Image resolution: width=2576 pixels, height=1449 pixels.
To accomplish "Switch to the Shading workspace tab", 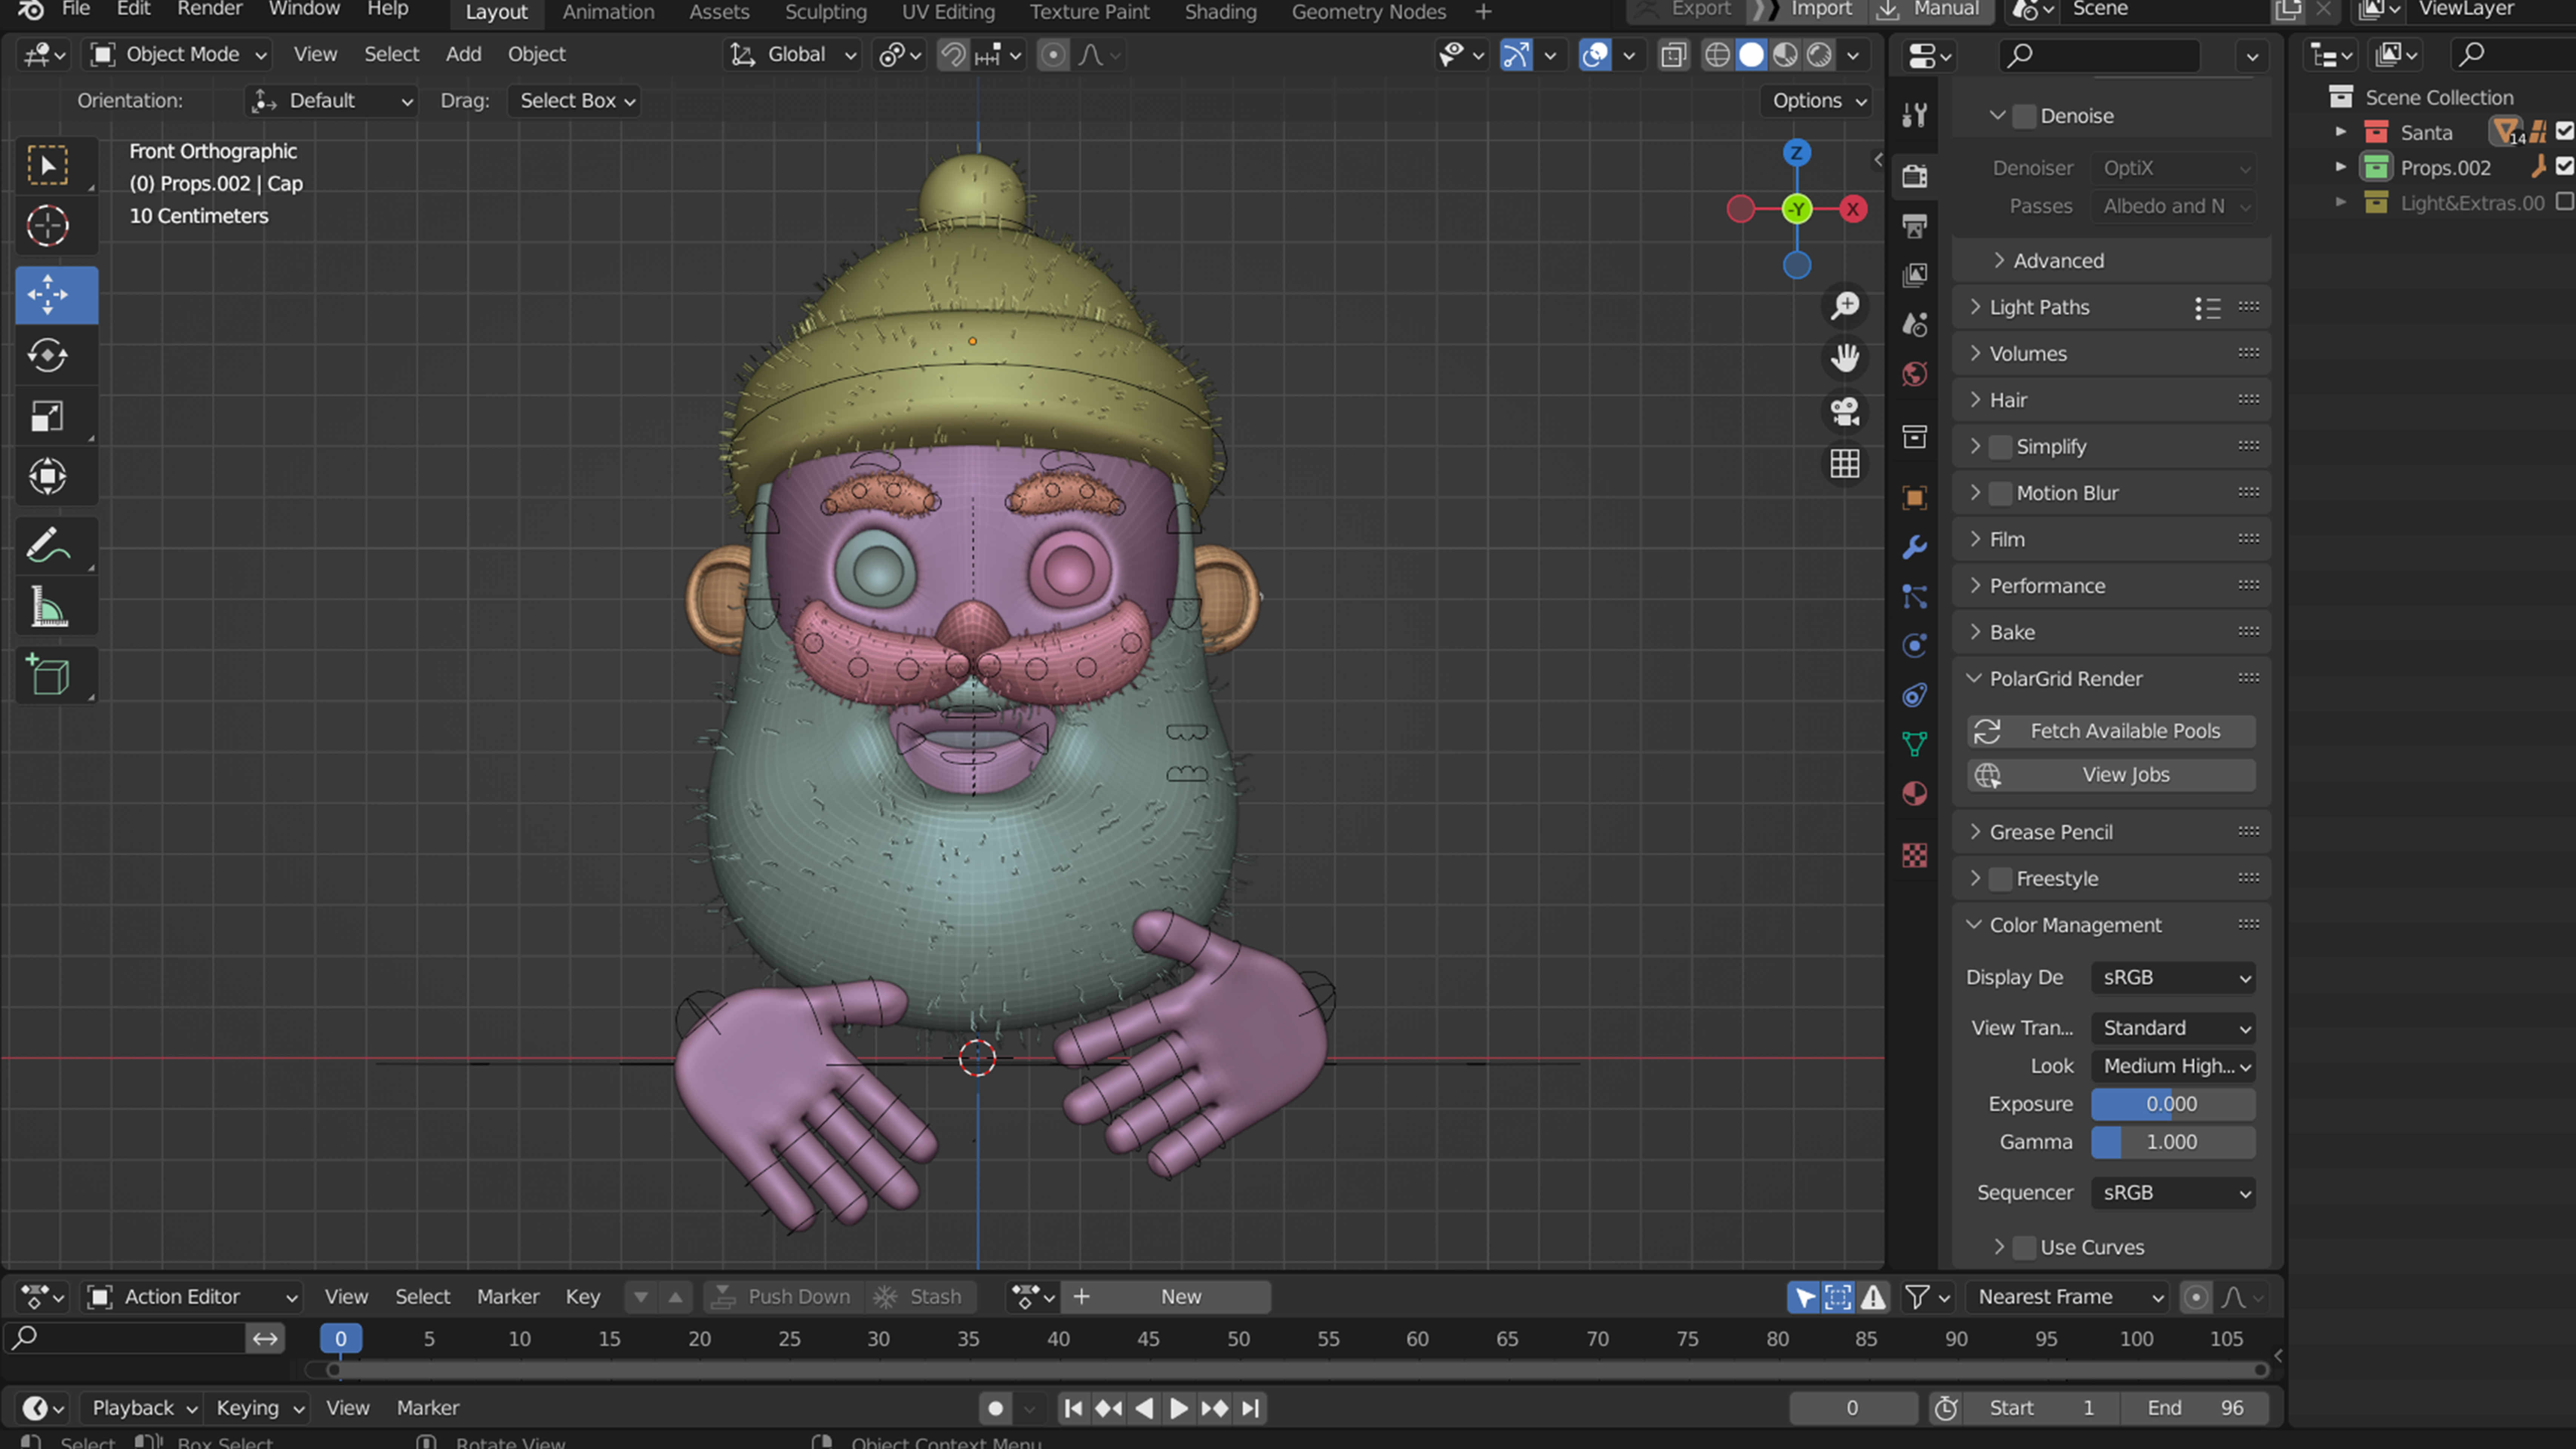I will (1220, 12).
